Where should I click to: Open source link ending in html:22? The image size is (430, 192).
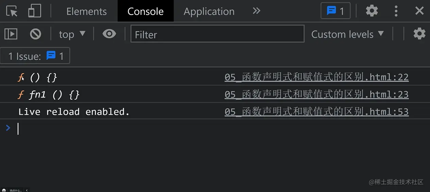coord(316,77)
